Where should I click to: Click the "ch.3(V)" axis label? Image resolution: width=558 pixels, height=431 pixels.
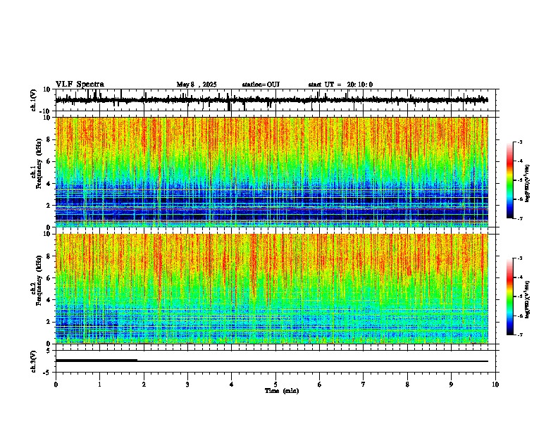click(34, 361)
